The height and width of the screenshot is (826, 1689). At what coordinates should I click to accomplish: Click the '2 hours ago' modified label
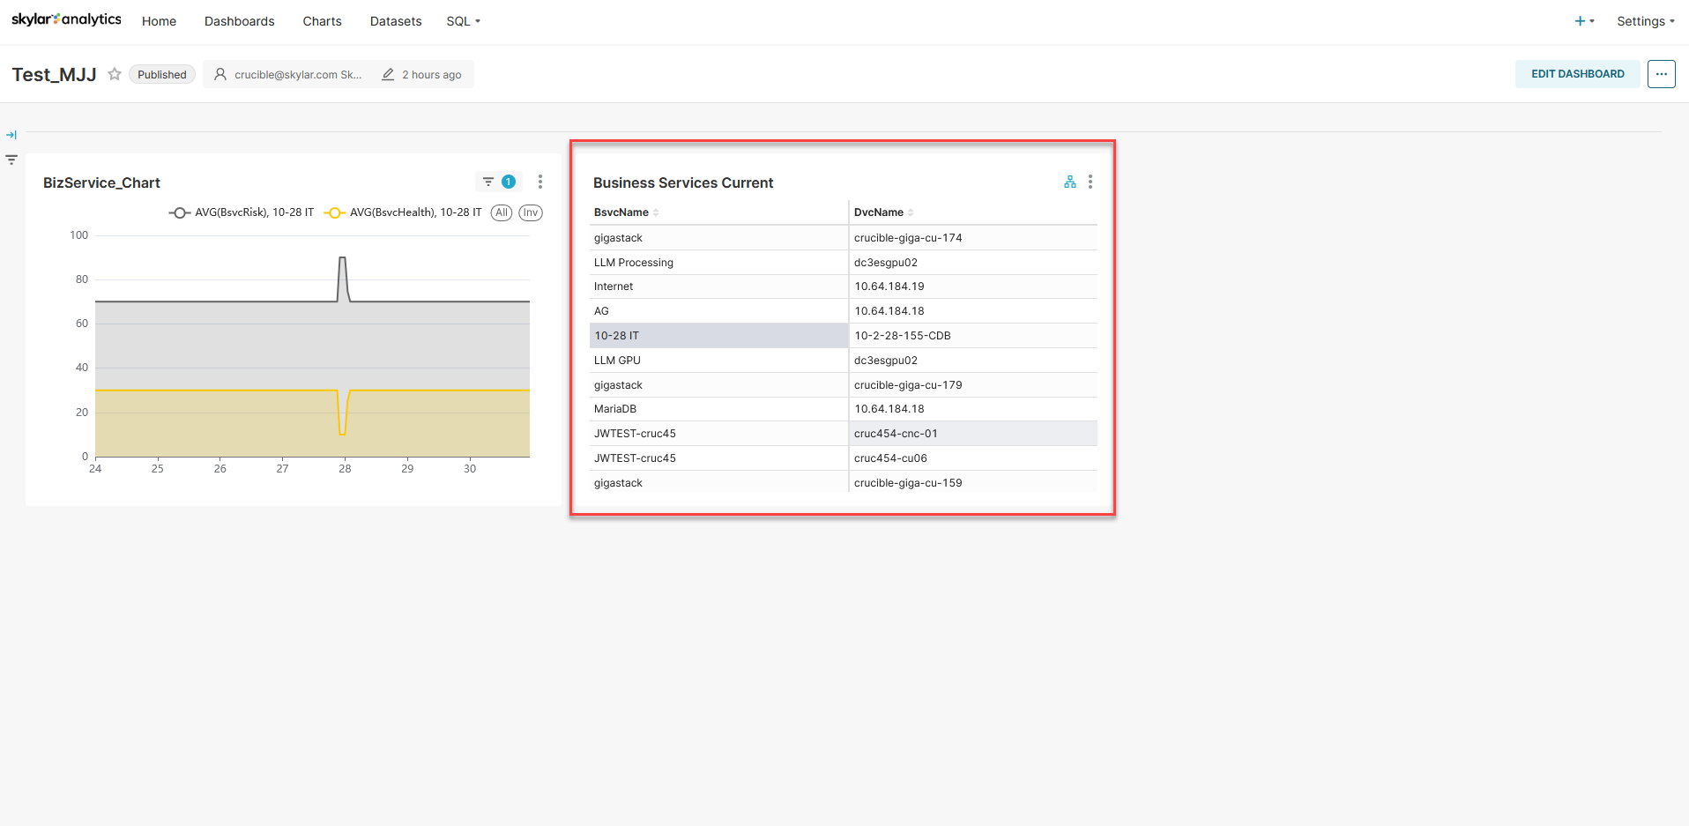coord(432,74)
